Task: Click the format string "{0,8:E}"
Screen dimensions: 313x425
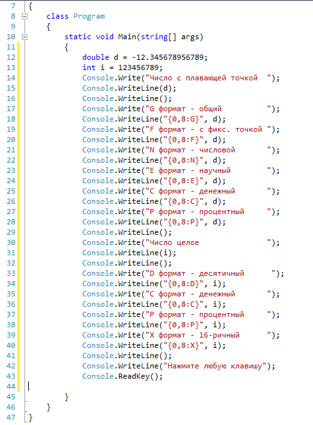Action: click(x=183, y=181)
